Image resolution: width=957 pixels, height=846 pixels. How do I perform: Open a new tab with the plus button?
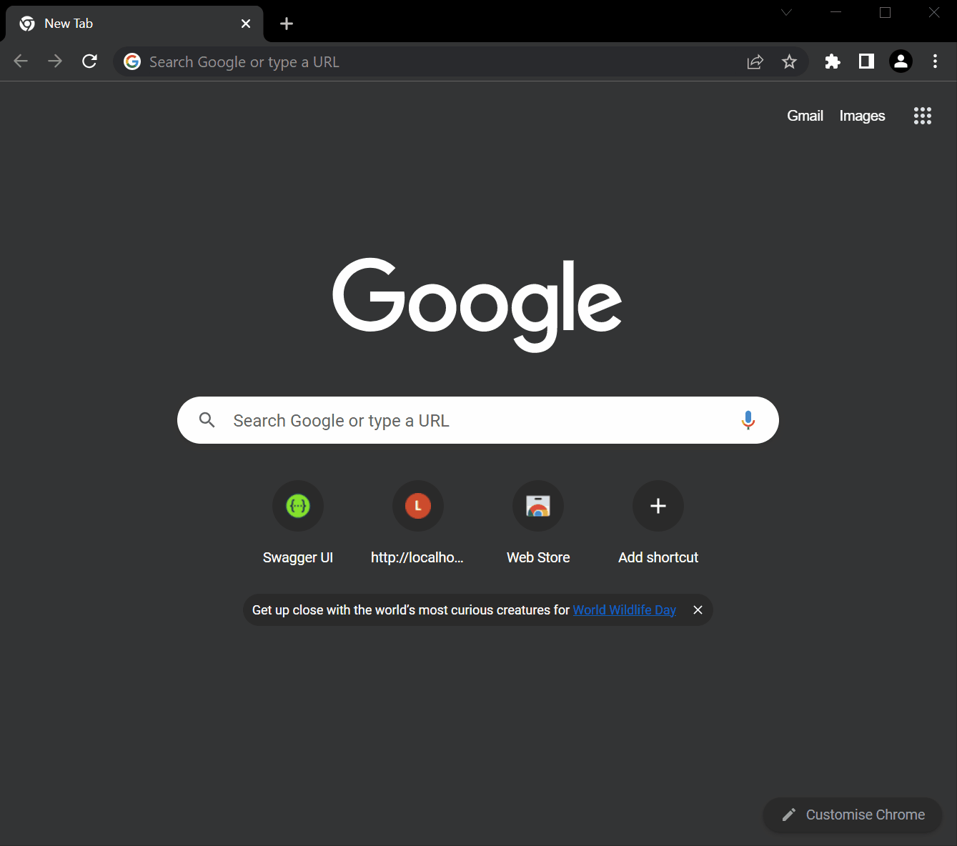[287, 24]
